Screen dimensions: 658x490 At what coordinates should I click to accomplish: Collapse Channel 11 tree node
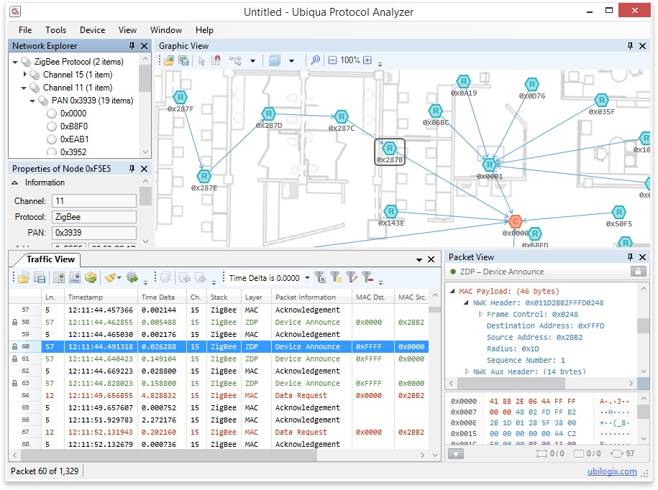(x=24, y=88)
